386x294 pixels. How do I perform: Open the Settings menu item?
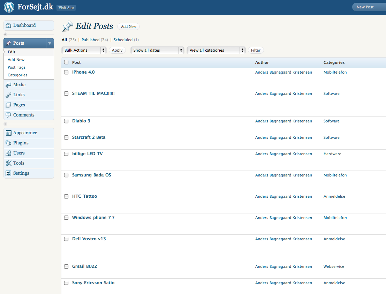(29, 173)
